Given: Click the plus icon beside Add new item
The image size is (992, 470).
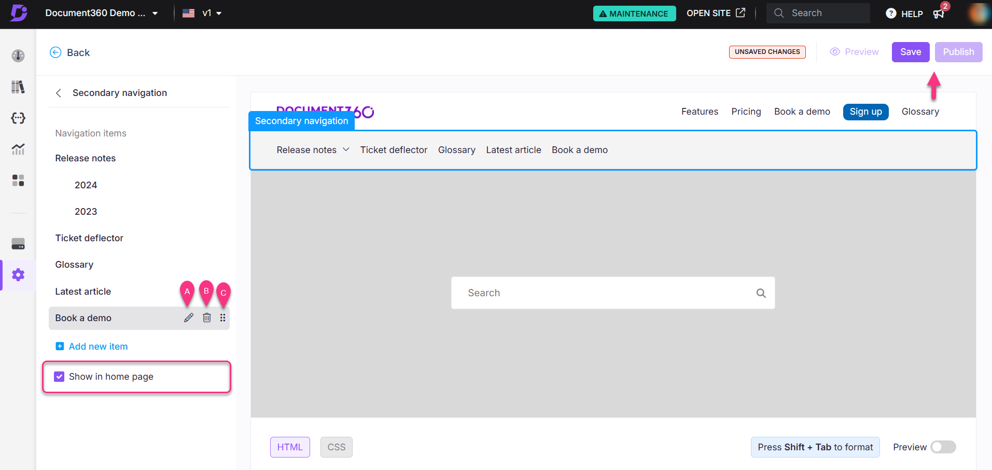Looking at the screenshot, I should (x=60, y=347).
